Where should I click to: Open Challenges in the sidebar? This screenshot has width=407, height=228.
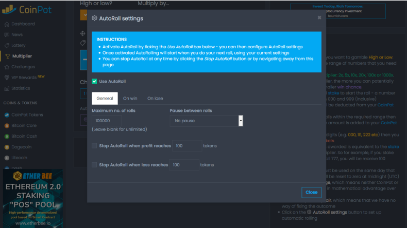[23, 67]
